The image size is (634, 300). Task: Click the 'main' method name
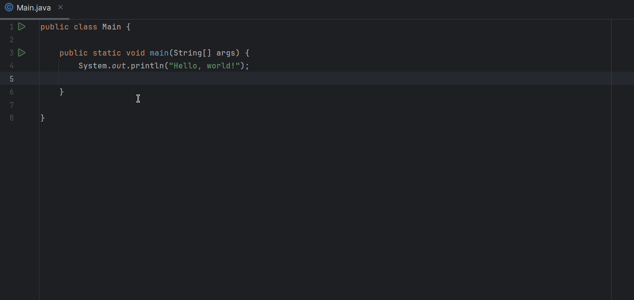159,53
